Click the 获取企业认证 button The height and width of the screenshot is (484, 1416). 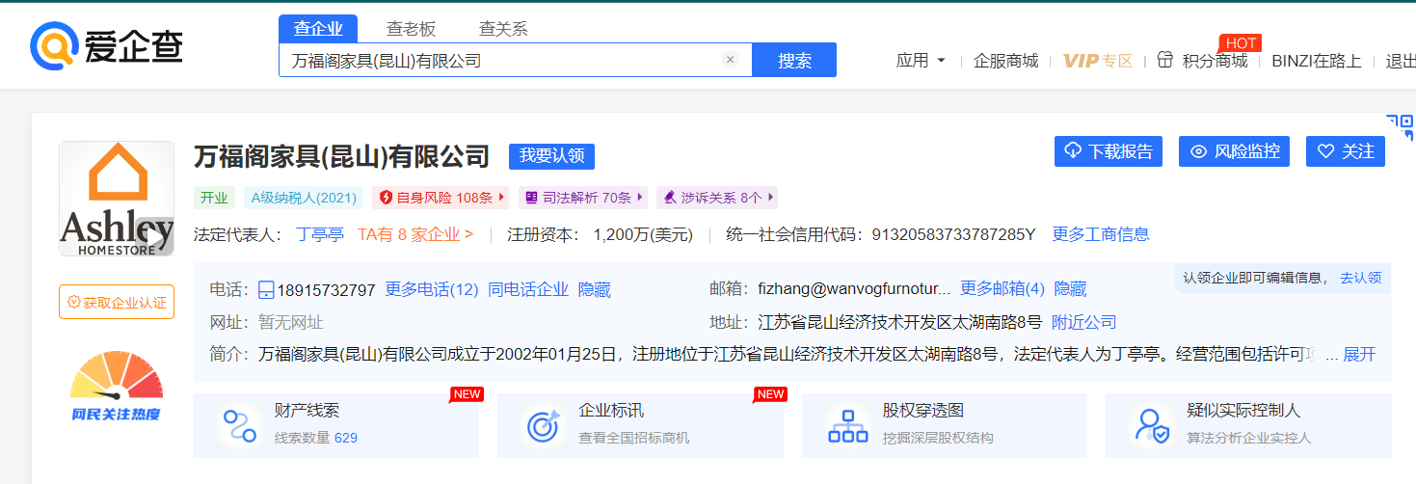pos(117,302)
